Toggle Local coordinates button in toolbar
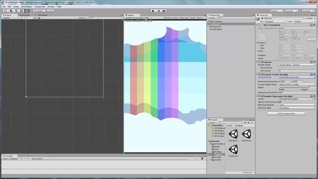Image resolution: width=318 pixels, height=179 pixels. pos(49,11)
